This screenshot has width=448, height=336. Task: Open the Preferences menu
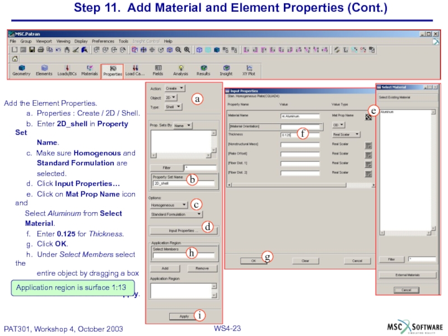tap(103, 41)
